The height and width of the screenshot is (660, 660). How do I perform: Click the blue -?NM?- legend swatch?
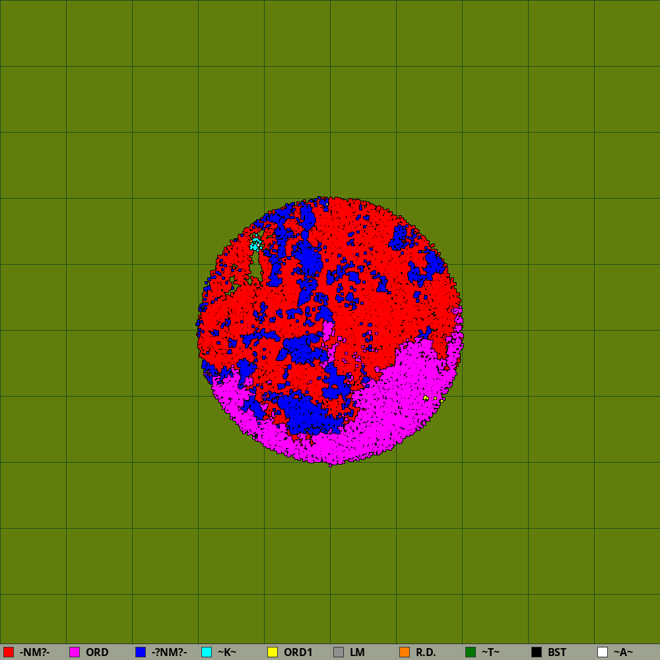(x=141, y=652)
